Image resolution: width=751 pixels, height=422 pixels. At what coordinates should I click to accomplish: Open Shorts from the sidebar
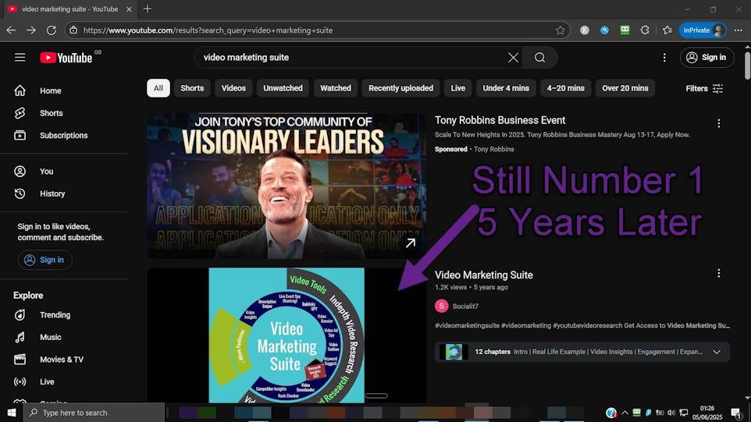52,113
